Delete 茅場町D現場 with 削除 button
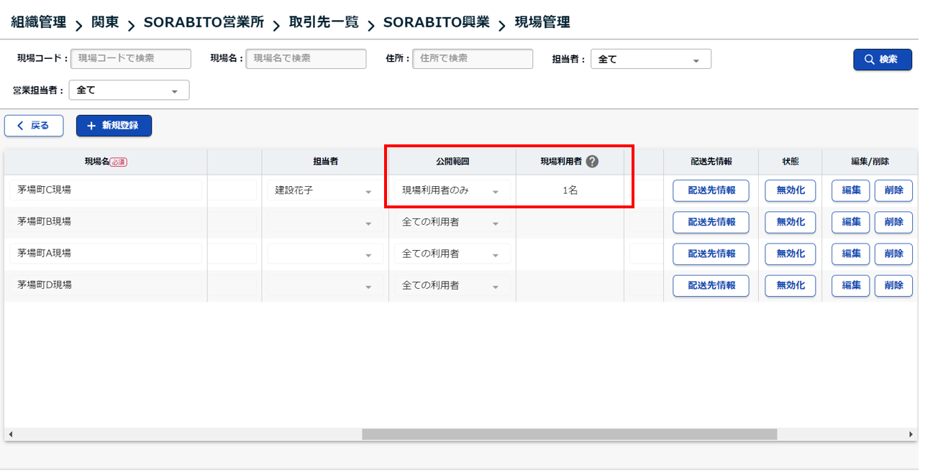Viewport: 938px width, 472px height. [893, 286]
